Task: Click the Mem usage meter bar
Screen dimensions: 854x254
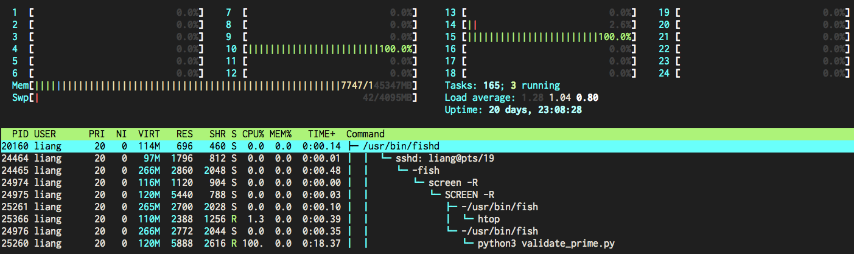Action: click(215, 85)
